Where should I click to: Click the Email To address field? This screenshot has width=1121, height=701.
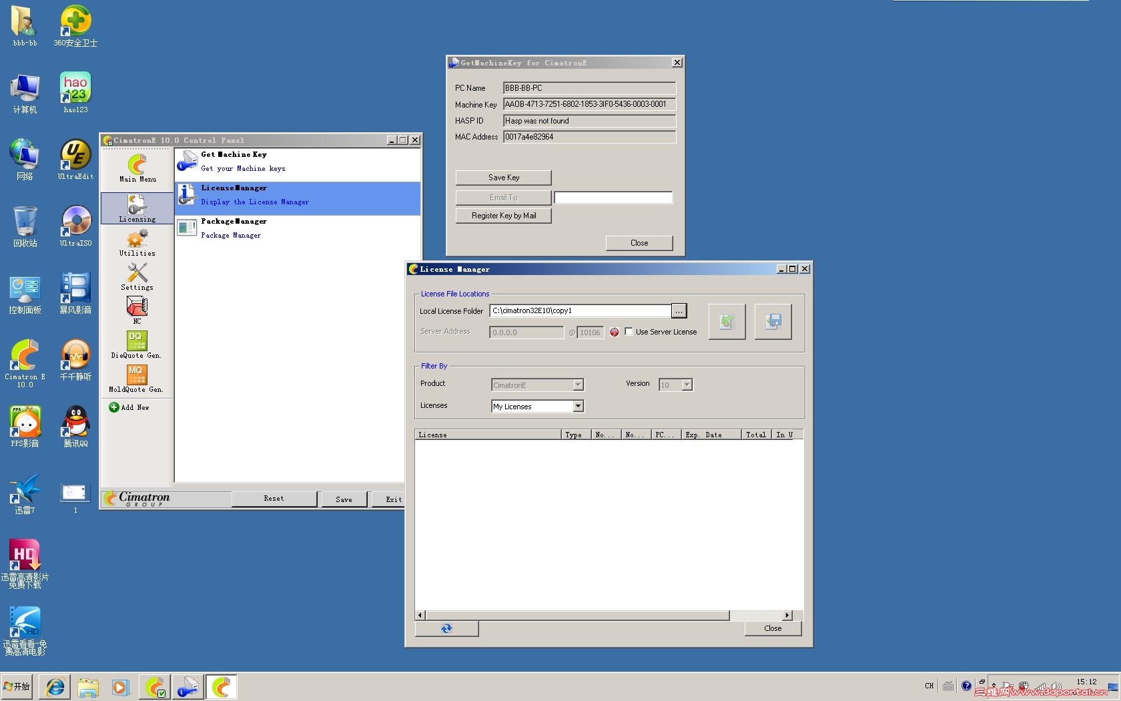614,198
